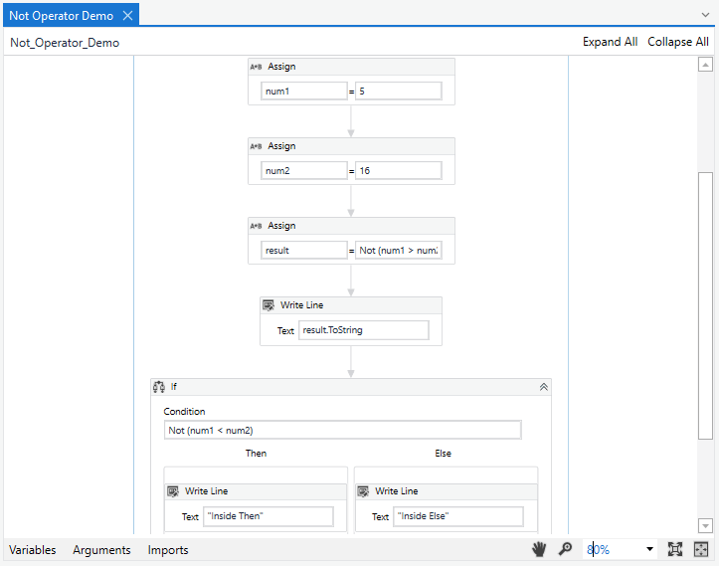719x566 pixels.
Task: Open the tab list dropdown chevron
Action: 705,15
